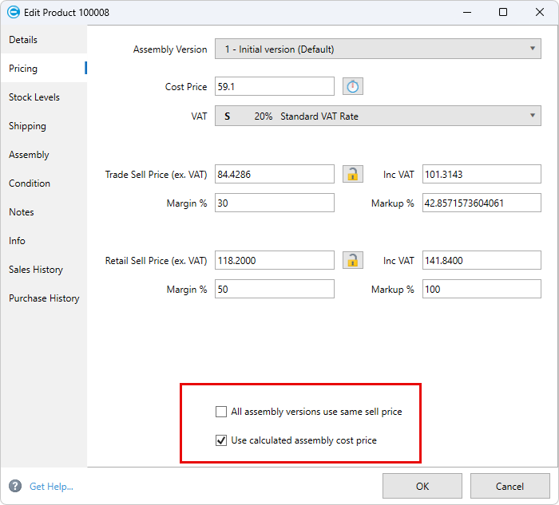Expand the Assembly Version dropdown
The image size is (559, 505).
378,49
